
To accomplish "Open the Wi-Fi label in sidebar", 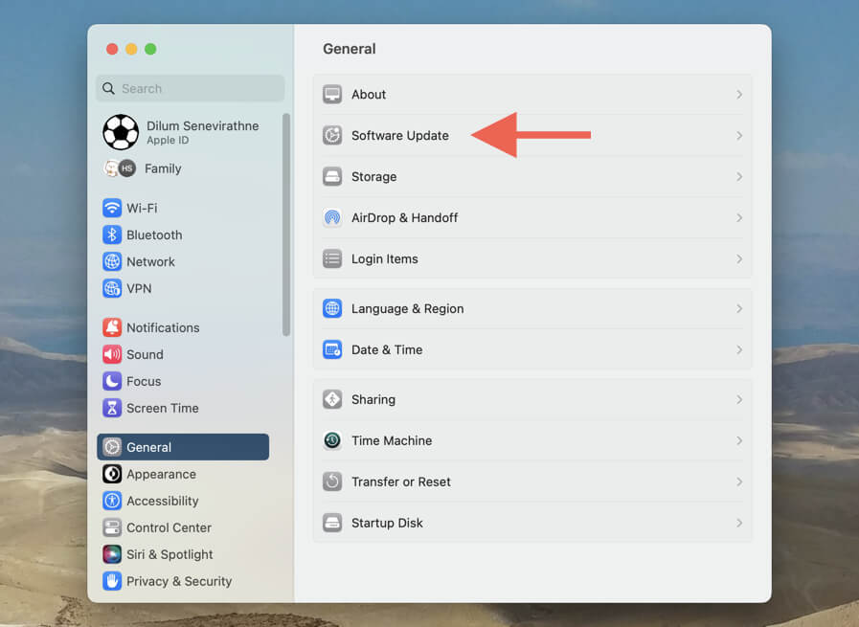I will [142, 208].
